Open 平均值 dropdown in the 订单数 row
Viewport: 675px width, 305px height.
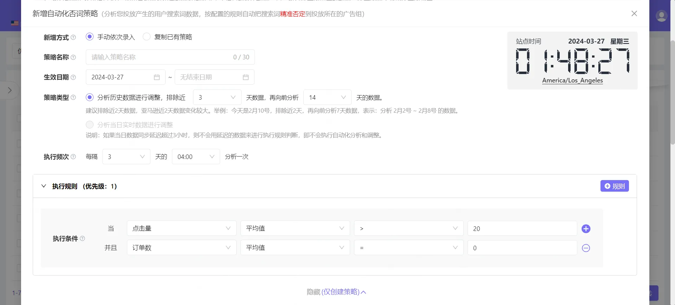pyautogui.click(x=295, y=248)
